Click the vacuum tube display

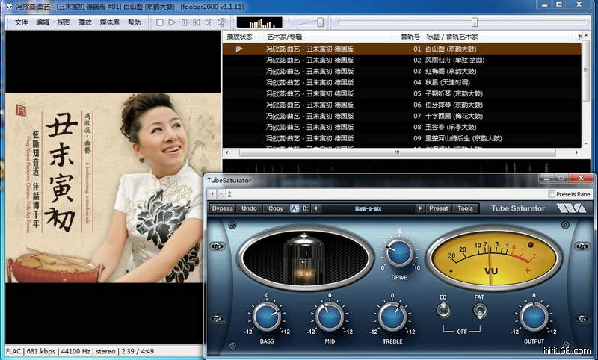(303, 258)
